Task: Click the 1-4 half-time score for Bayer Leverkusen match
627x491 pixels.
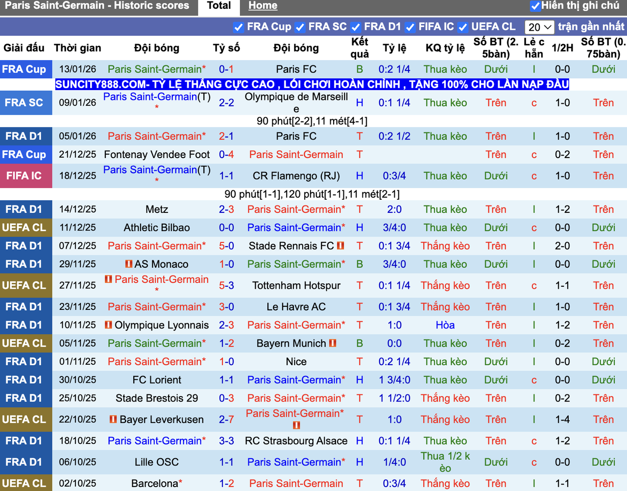Action: point(562,420)
